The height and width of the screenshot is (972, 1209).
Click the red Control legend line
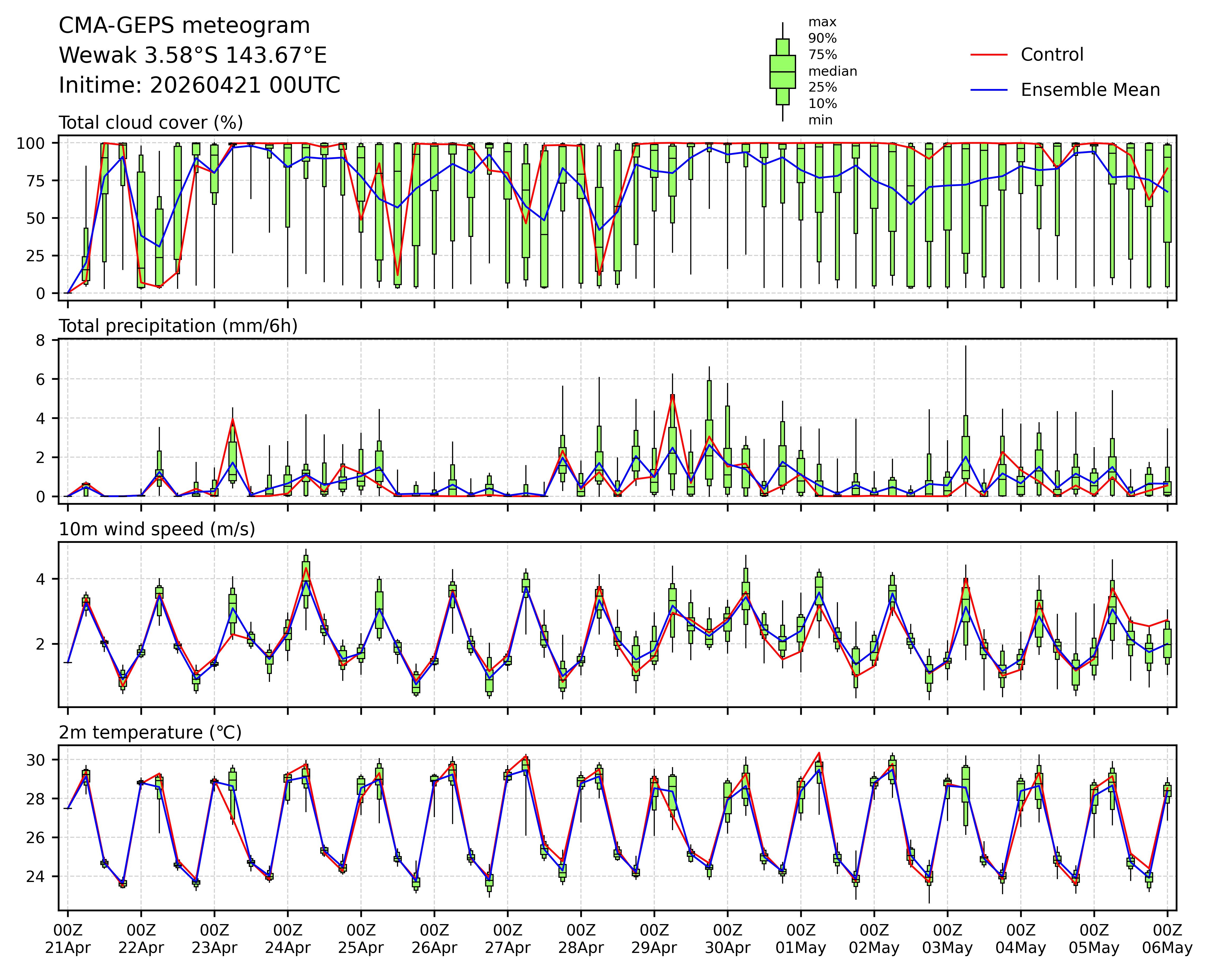[989, 55]
